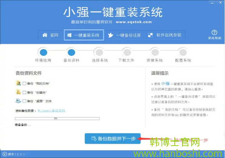
Task: Click the Windows logo on 一键重装系统 tab
Action: (x=69, y=35)
